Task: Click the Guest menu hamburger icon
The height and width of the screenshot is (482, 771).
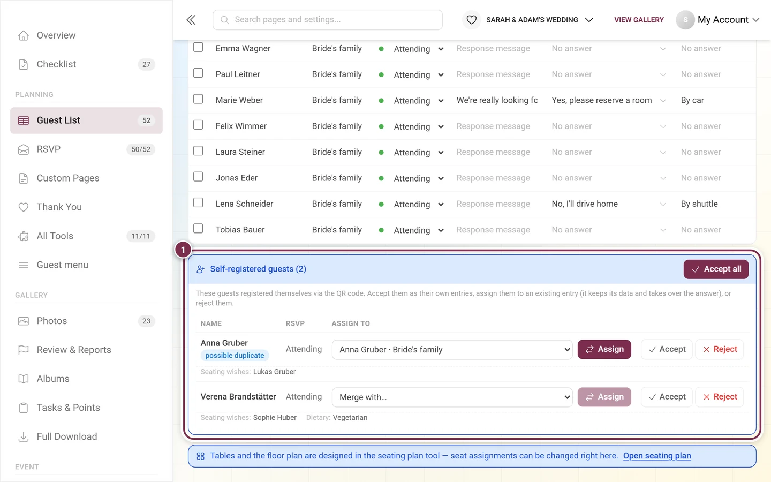Action: (x=24, y=265)
